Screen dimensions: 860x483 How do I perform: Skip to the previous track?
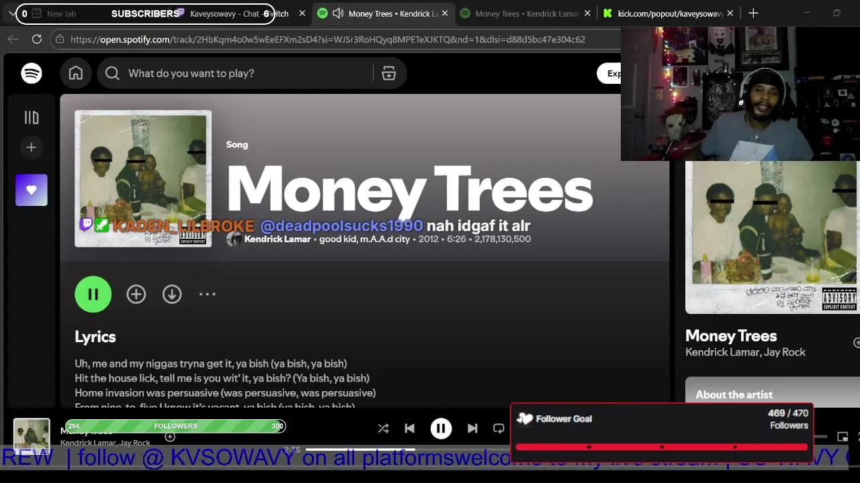tap(409, 428)
